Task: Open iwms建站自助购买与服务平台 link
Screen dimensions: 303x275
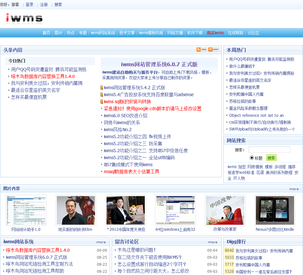Action: 130,72
